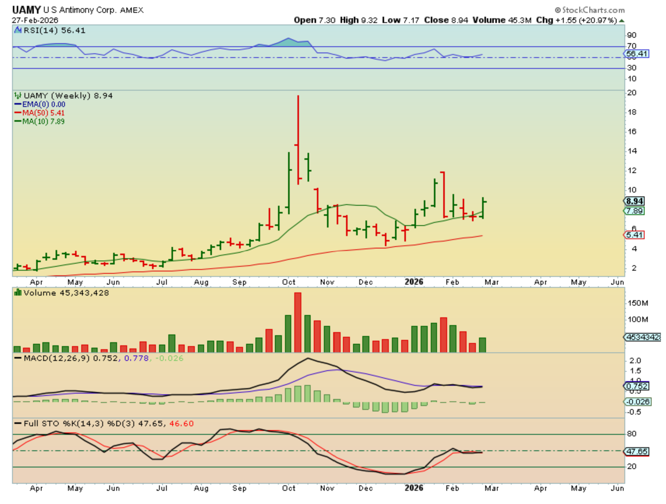
Task: Click the green up arrow after Chg value
Action: click(622, 21)
